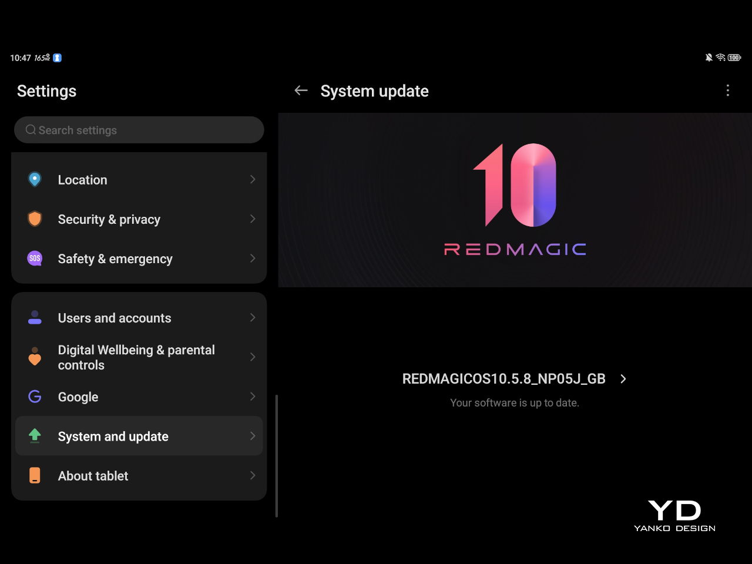Screen dimensions: 752x564
Task: Expand the Google row chevron
Action: coord(253,397)
